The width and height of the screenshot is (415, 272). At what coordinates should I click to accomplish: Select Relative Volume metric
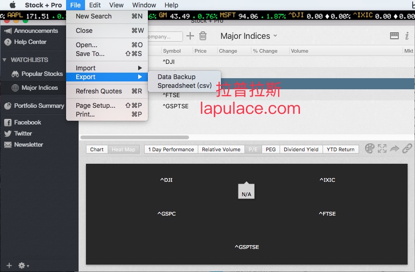point(221,149)
